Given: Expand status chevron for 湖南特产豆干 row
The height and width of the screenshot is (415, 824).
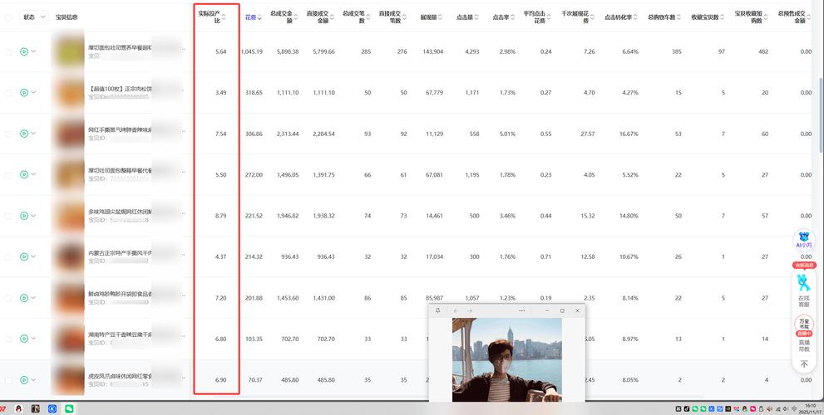Looking at the screenshot, I should [33, 339].
